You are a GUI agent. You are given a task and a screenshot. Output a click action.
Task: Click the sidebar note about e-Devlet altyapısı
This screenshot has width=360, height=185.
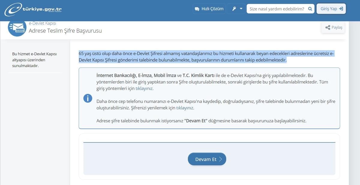[34, 60]
